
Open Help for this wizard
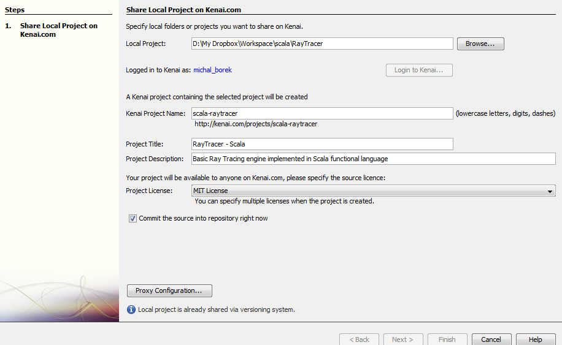pos(535,339)
